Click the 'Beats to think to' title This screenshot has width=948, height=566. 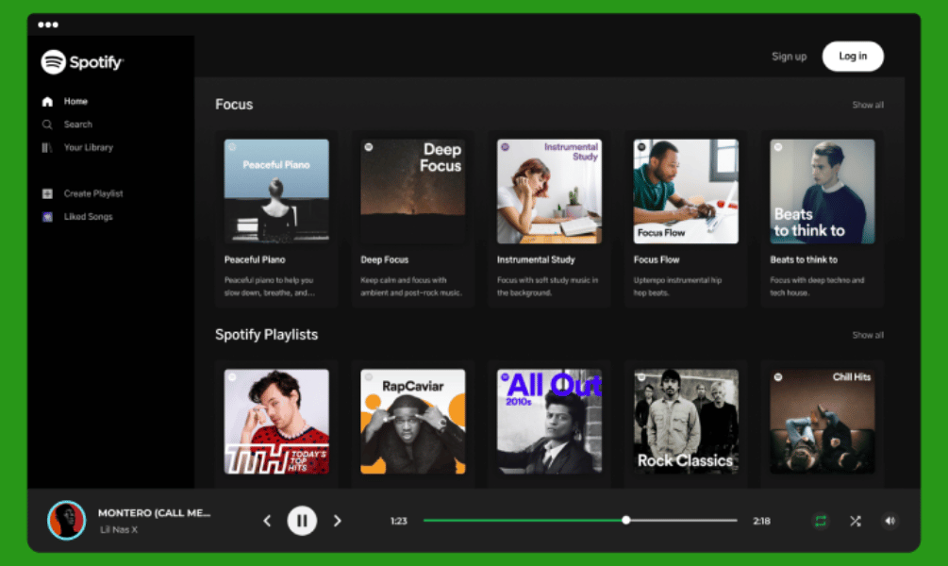804,260
